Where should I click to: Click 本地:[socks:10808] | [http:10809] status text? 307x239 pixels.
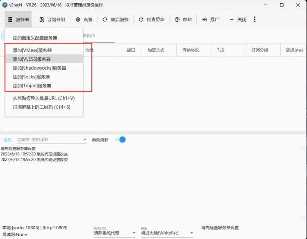pos(35,228)
